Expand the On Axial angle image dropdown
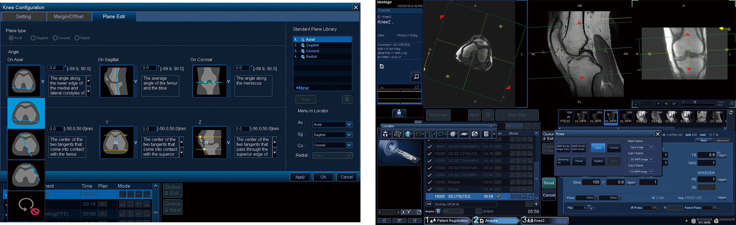Image resolution: width=736 pixels, height=225 pixels. [43, 81]
